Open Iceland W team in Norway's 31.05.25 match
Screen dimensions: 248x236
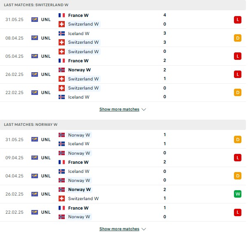tap(78, 144)
